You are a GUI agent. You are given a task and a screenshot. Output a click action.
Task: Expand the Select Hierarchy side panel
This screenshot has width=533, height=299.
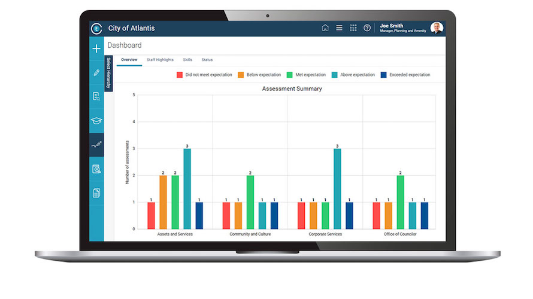pyautogui.click(x=108, y=74)
